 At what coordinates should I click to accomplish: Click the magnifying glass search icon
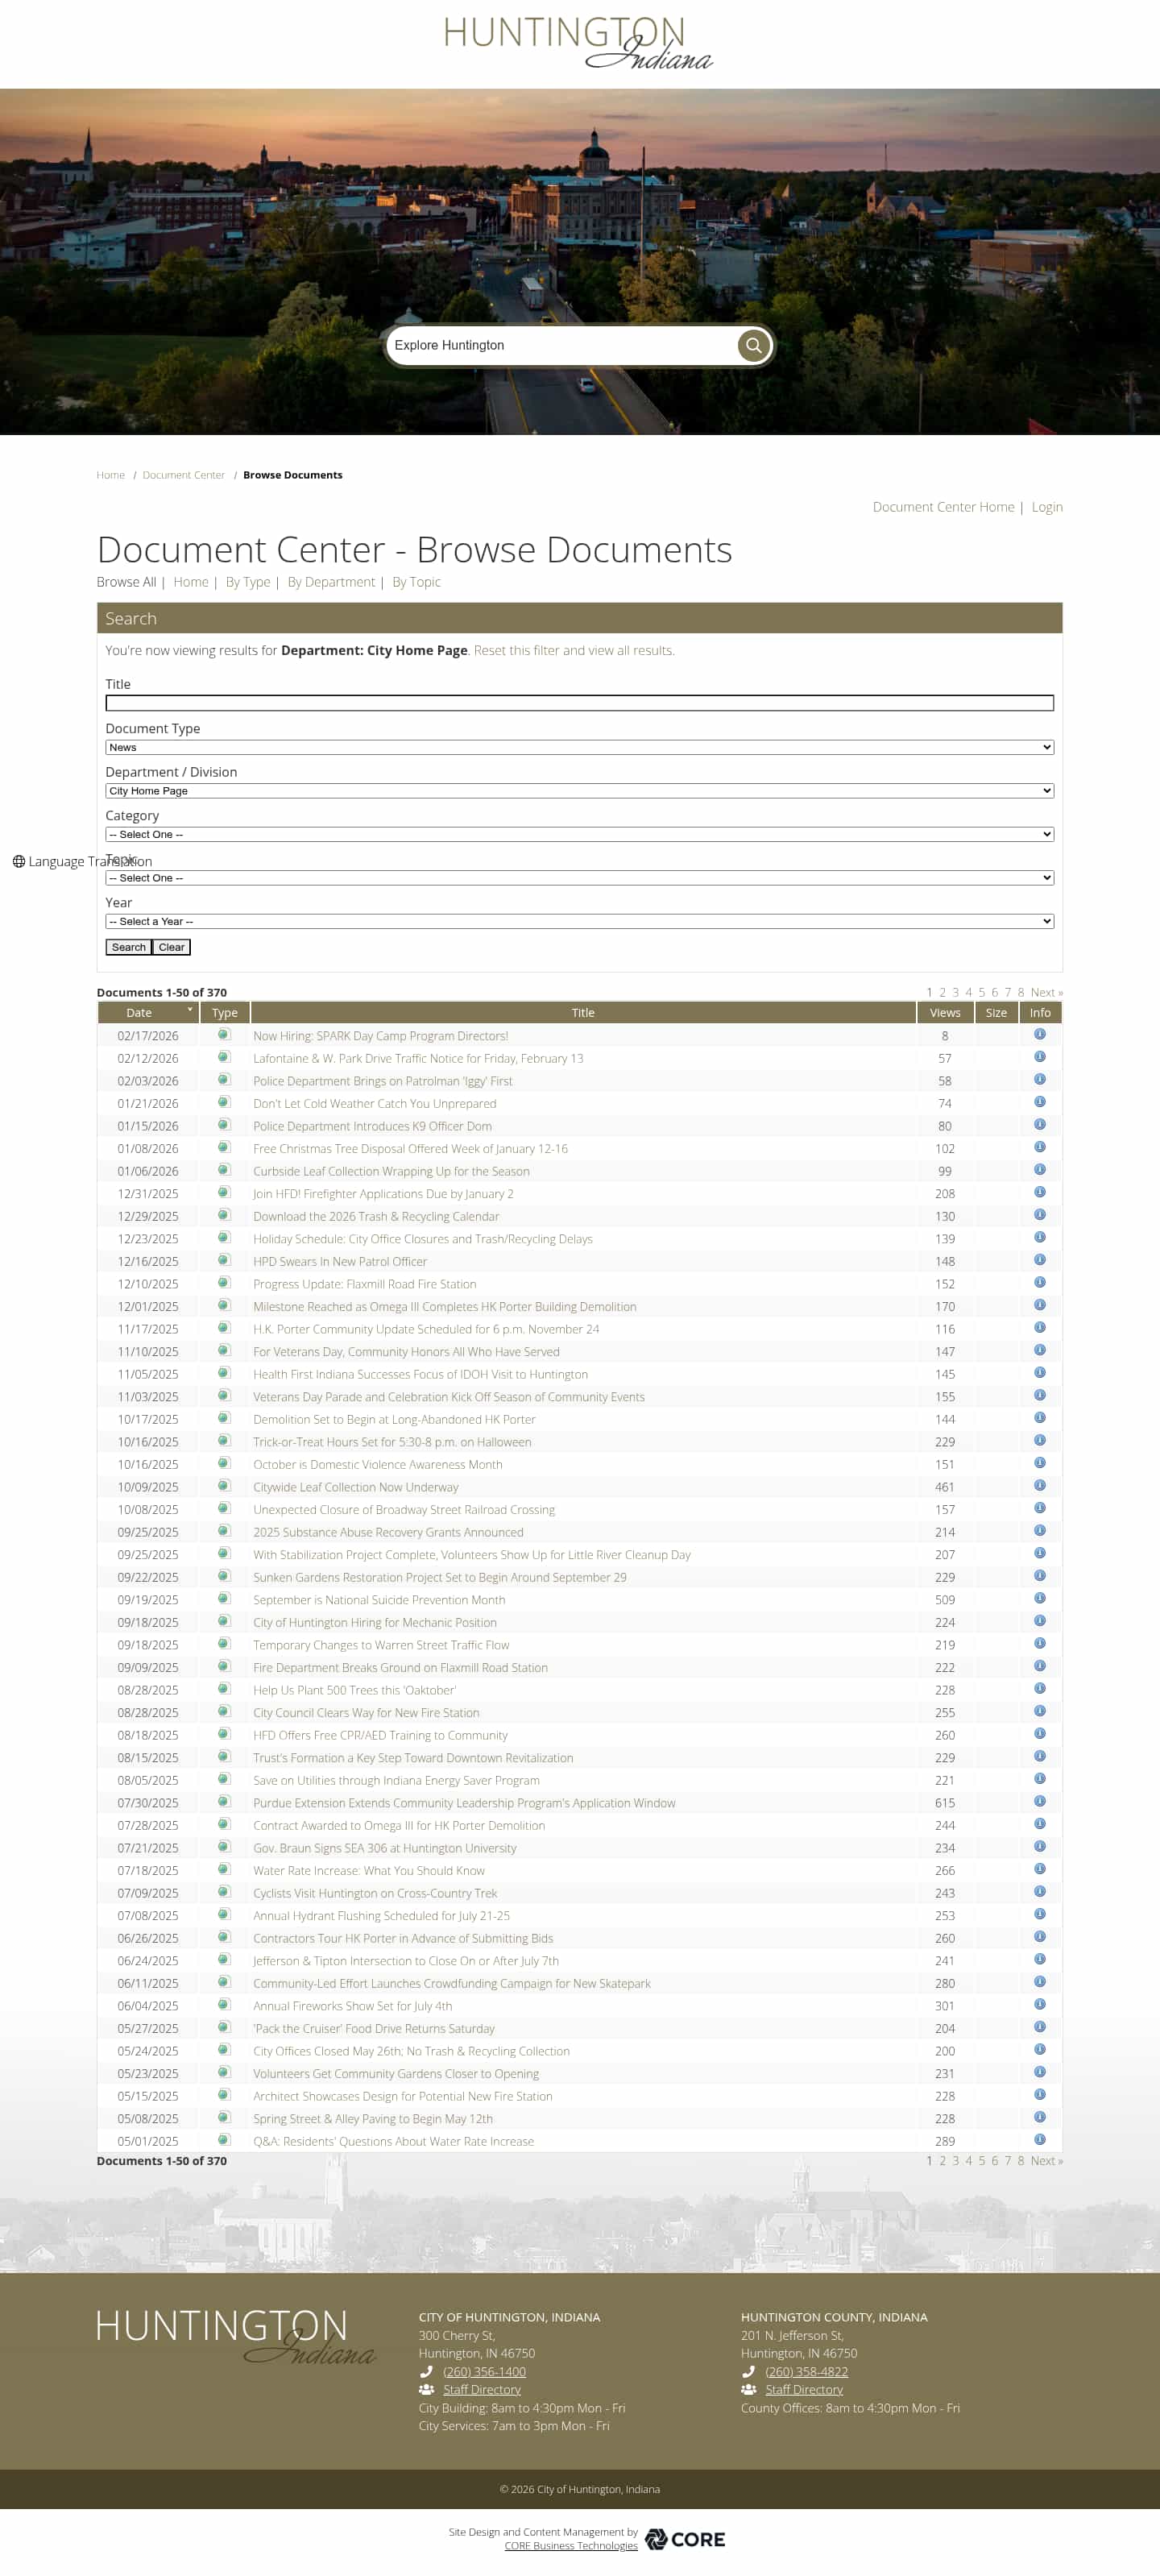pos(753,345)
